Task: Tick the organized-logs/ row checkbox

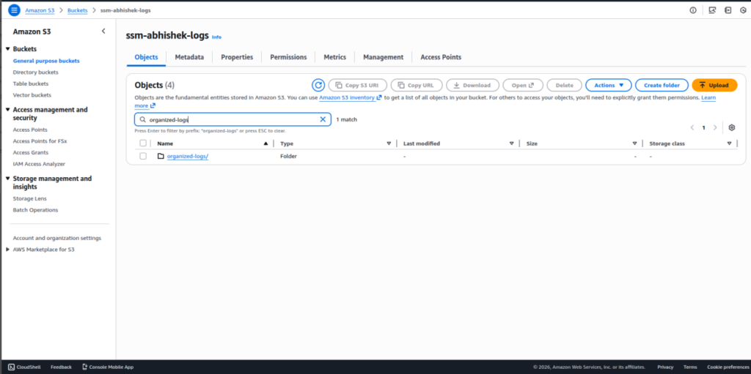Action: coord(143,156)
